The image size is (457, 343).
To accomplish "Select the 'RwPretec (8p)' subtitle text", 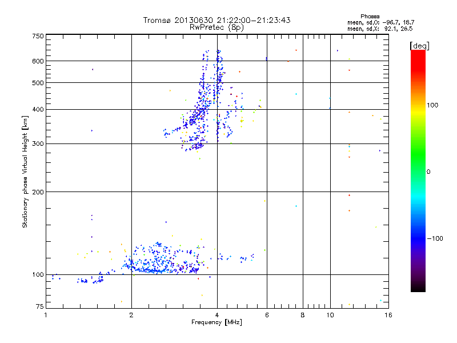I will pos(217,27).
